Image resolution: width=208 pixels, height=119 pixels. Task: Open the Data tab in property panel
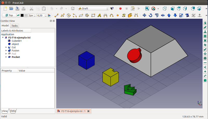click(x=13, y=111)
